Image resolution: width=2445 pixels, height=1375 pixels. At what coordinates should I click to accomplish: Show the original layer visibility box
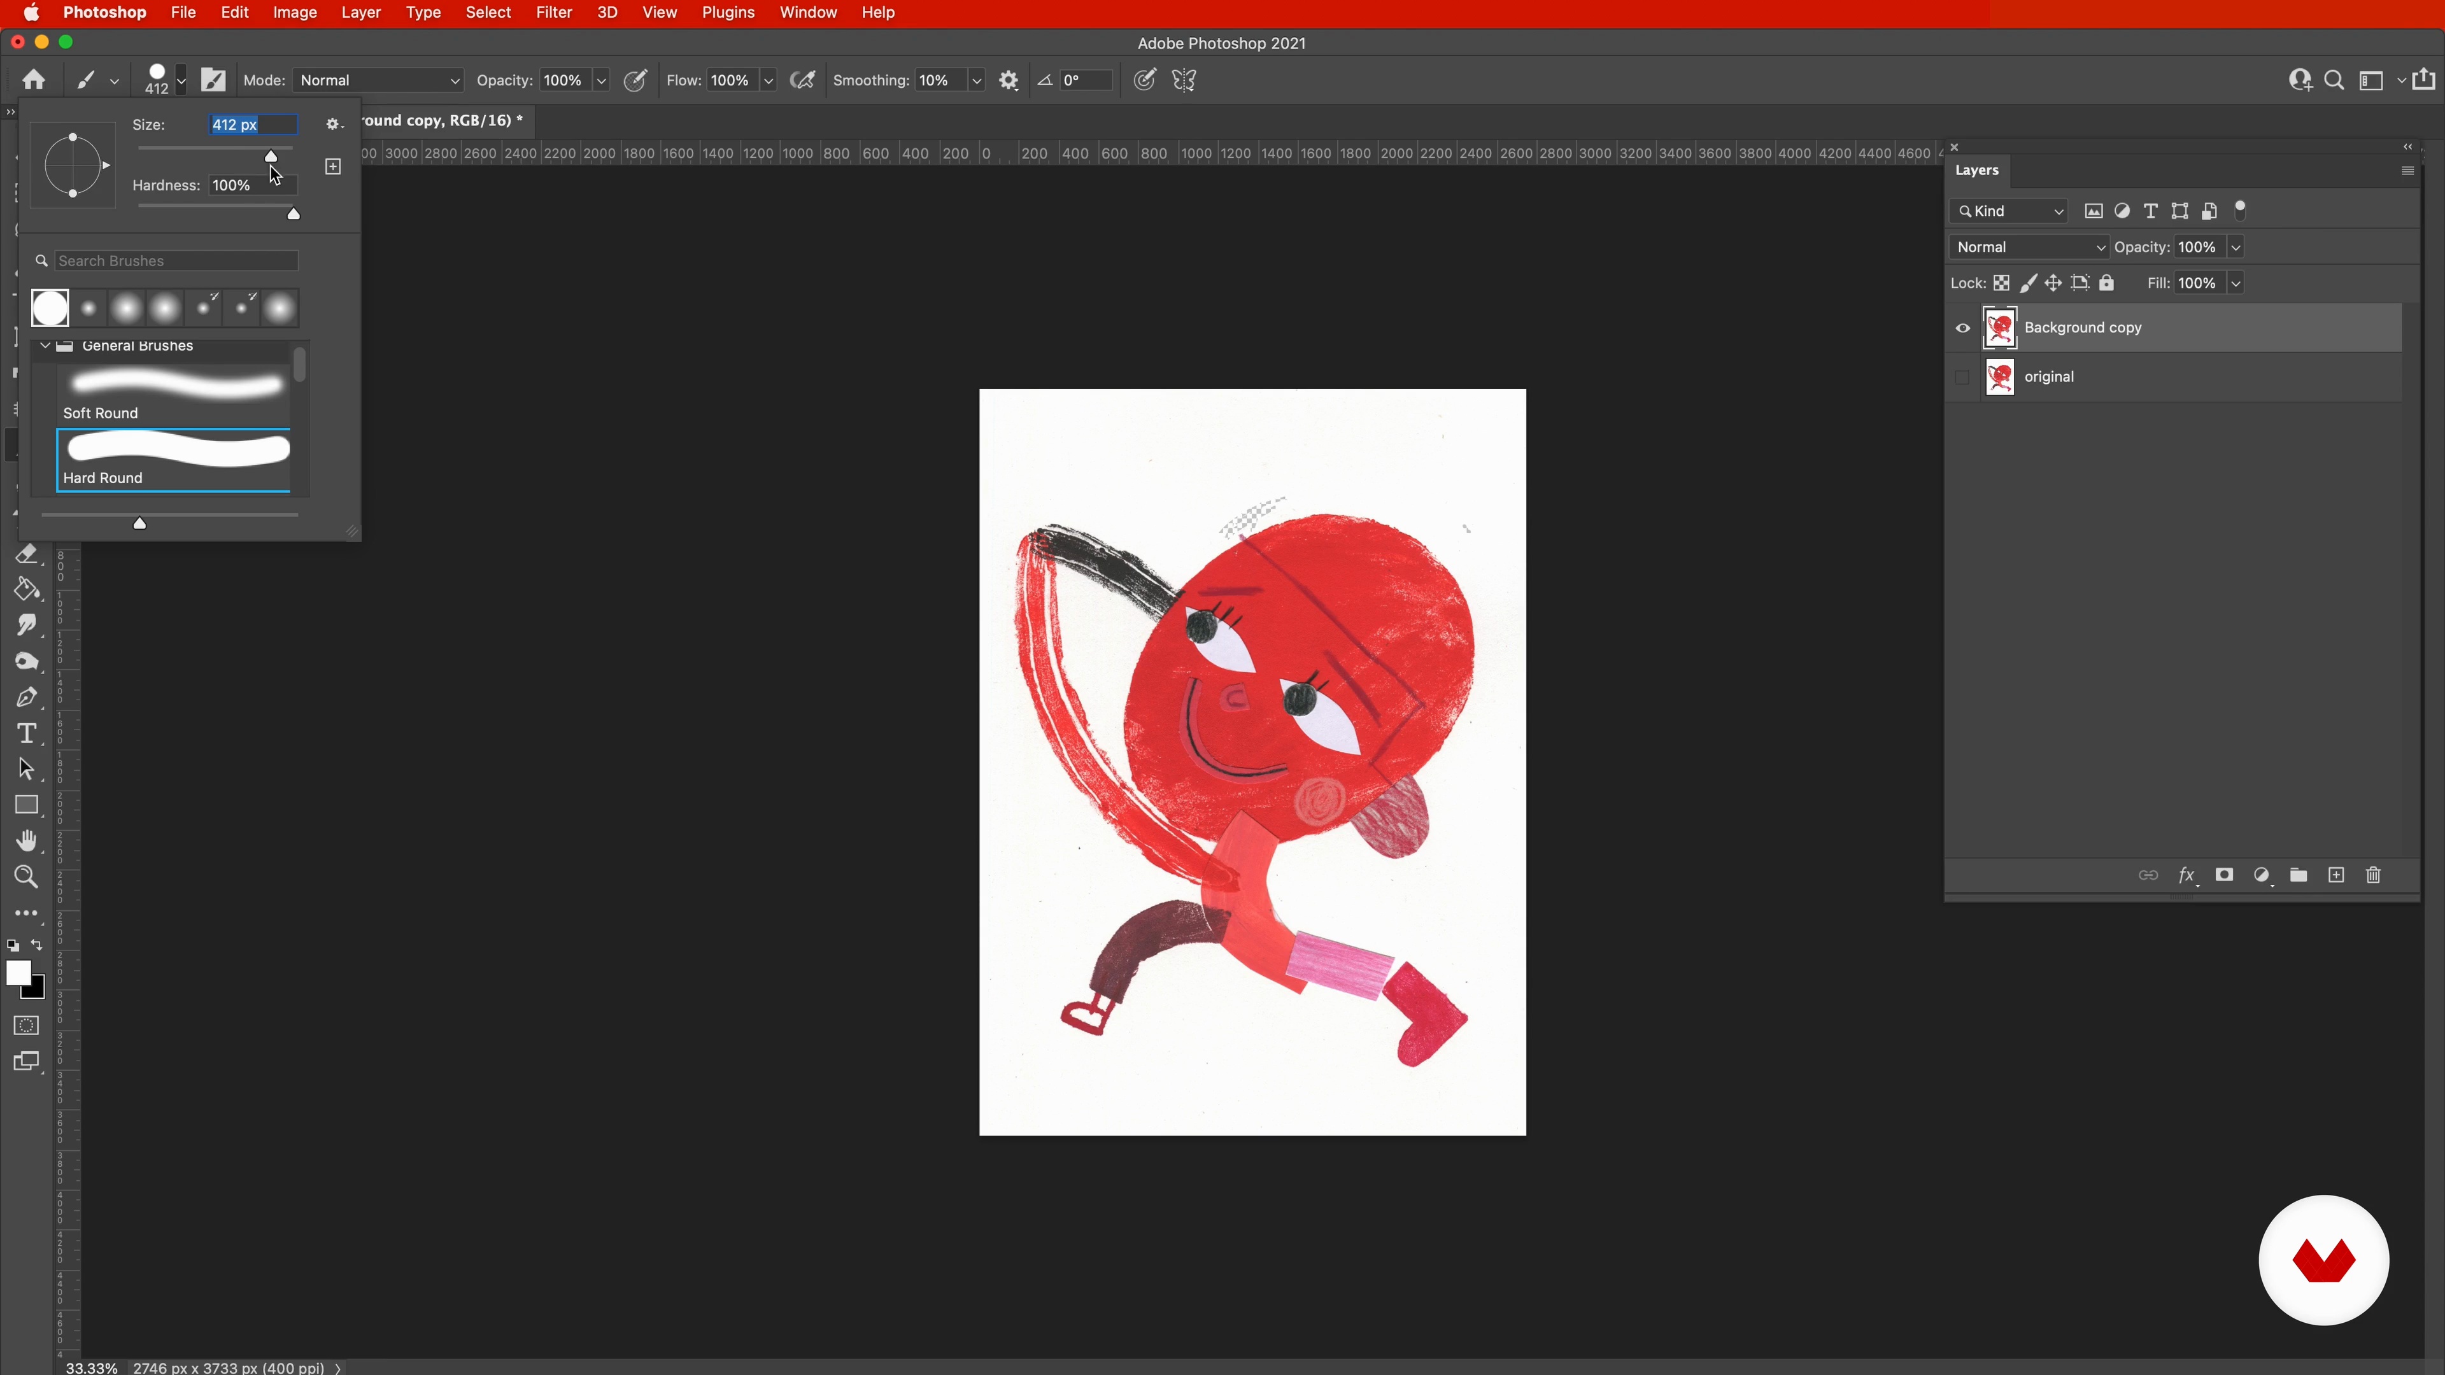1963,377
